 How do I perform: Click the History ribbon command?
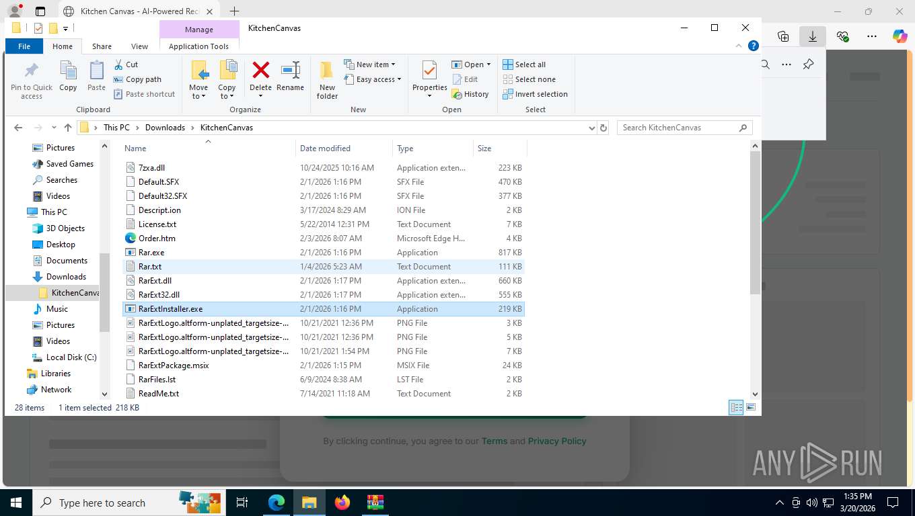click(470, 94)
